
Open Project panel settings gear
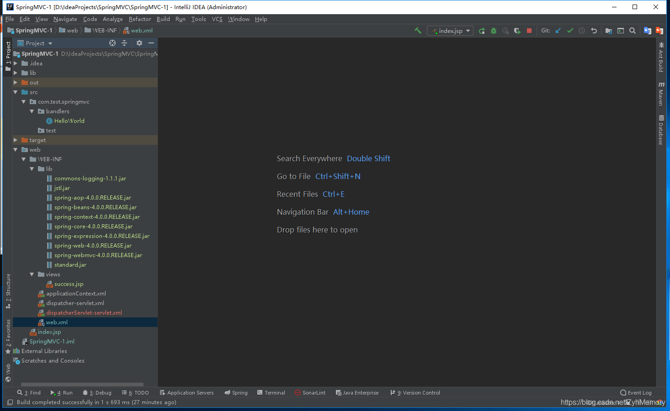click(x=139, y=43)
